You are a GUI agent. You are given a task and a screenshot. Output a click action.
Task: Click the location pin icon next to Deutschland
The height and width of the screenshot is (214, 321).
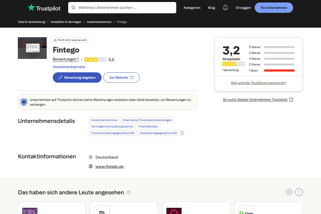tap(91, 157)
